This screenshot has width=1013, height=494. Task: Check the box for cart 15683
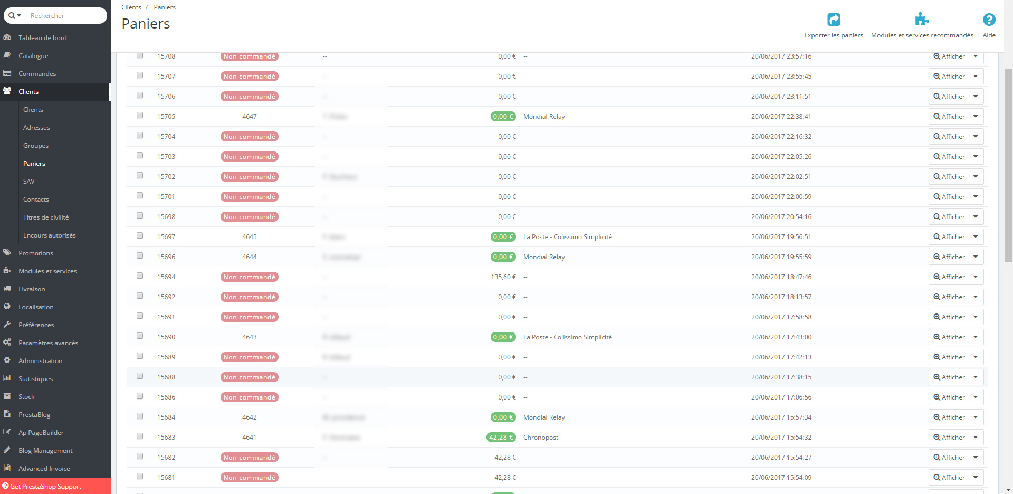coord(140,436)
